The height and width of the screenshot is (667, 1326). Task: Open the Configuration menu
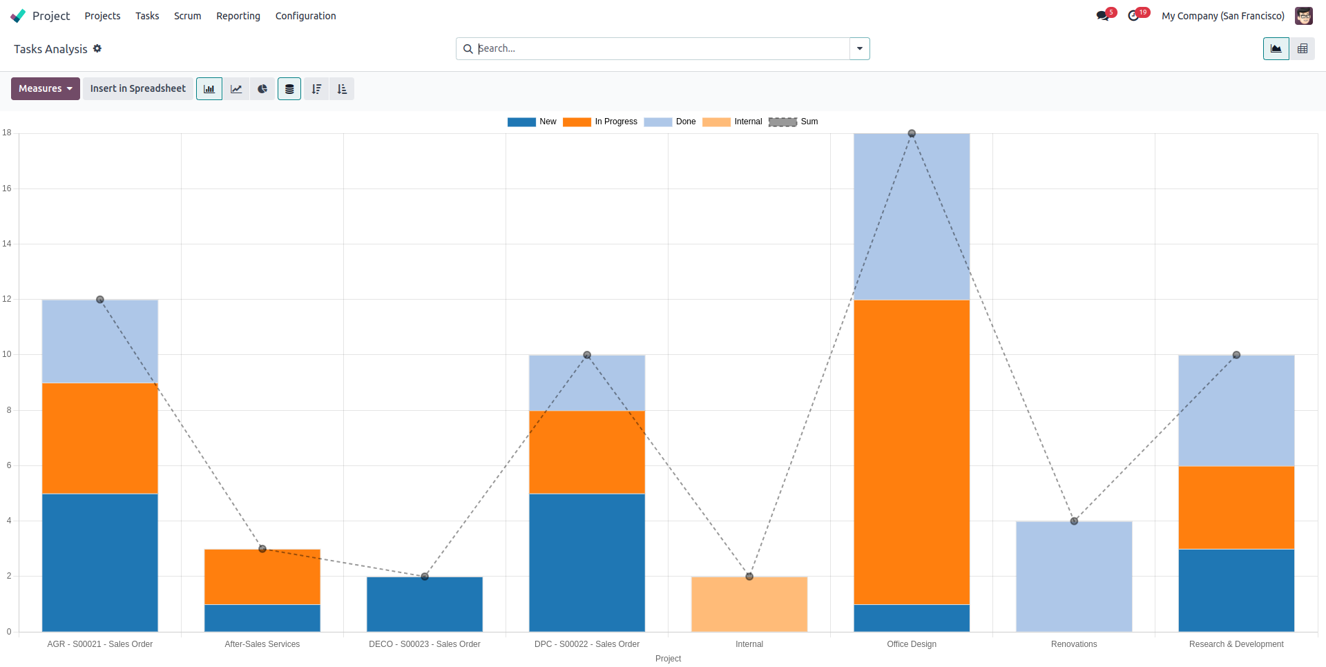click(305, 16)
